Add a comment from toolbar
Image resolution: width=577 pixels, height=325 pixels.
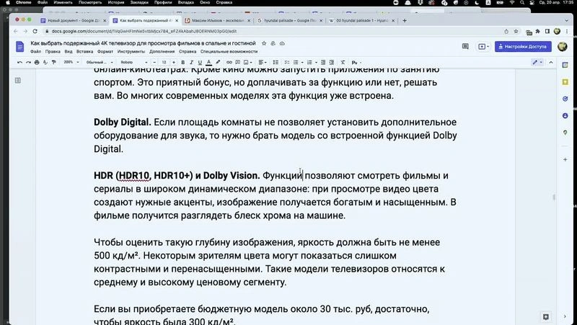point(238,63)
